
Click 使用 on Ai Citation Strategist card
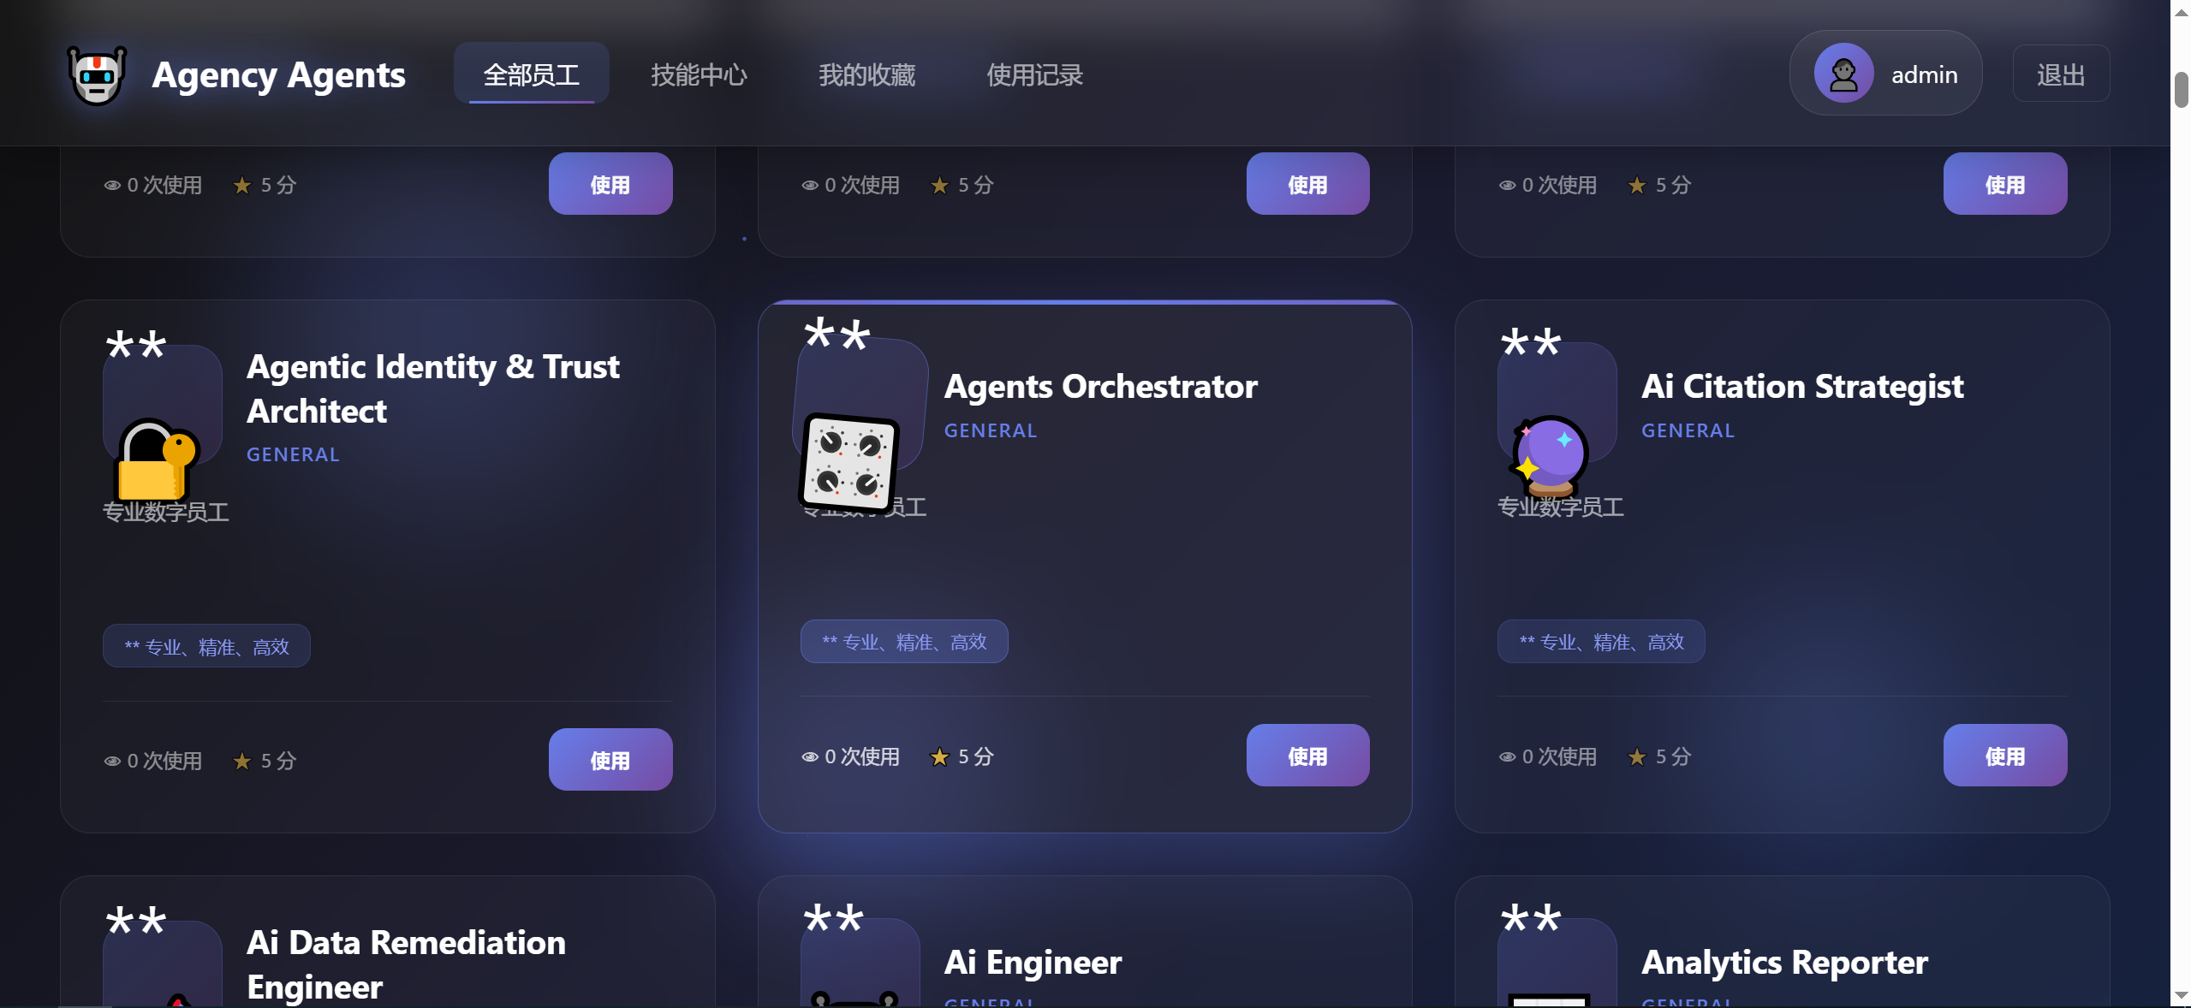click(2005, 756)
